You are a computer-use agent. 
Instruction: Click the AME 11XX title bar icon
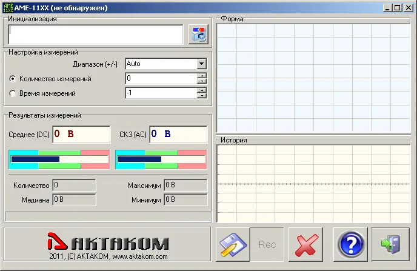(8, 8)
